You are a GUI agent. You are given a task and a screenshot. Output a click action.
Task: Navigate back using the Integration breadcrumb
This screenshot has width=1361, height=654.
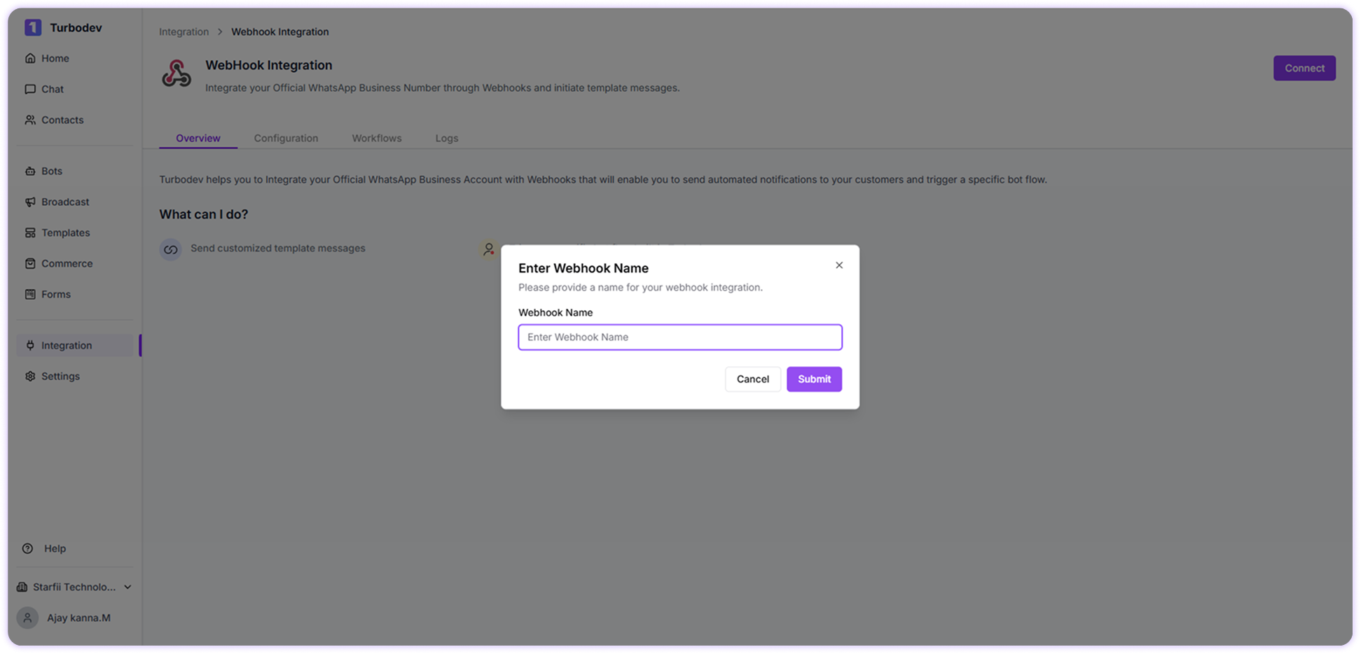pos(184,32)
